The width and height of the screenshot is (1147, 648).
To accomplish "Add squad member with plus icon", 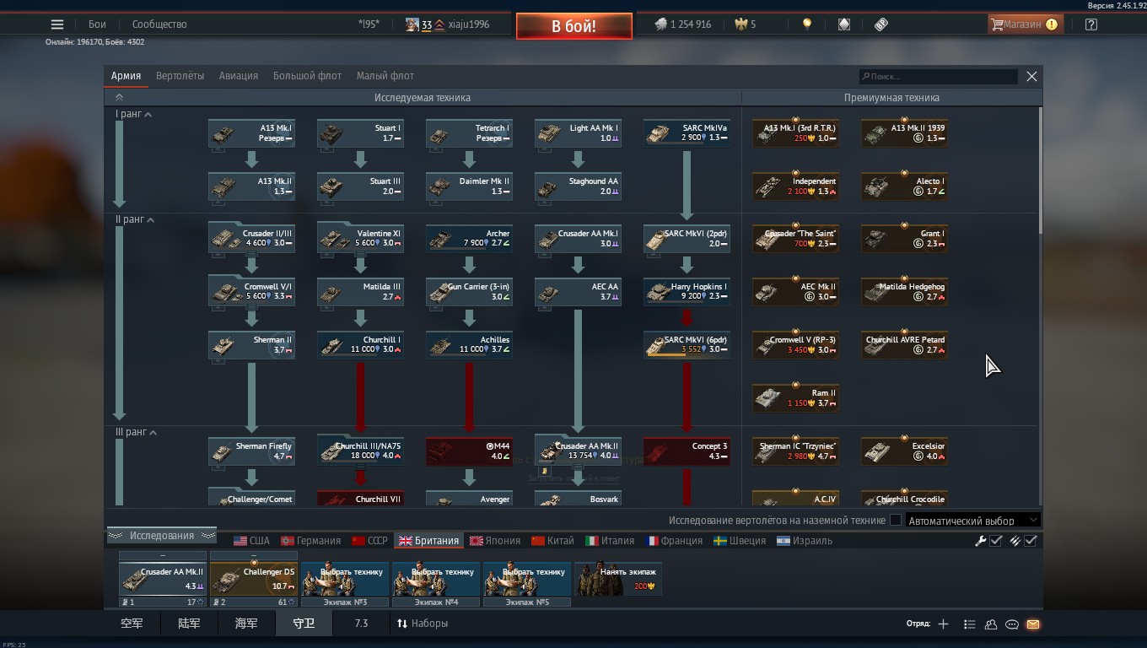I will pyautogui.click(x=943, y=624).
